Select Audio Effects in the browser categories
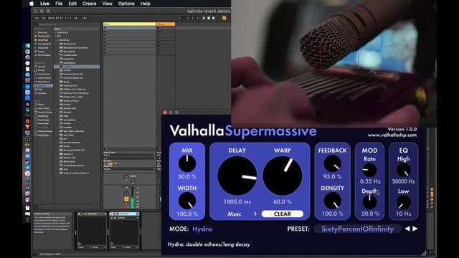This screenshot has height=258, width=459. [43, 78]
